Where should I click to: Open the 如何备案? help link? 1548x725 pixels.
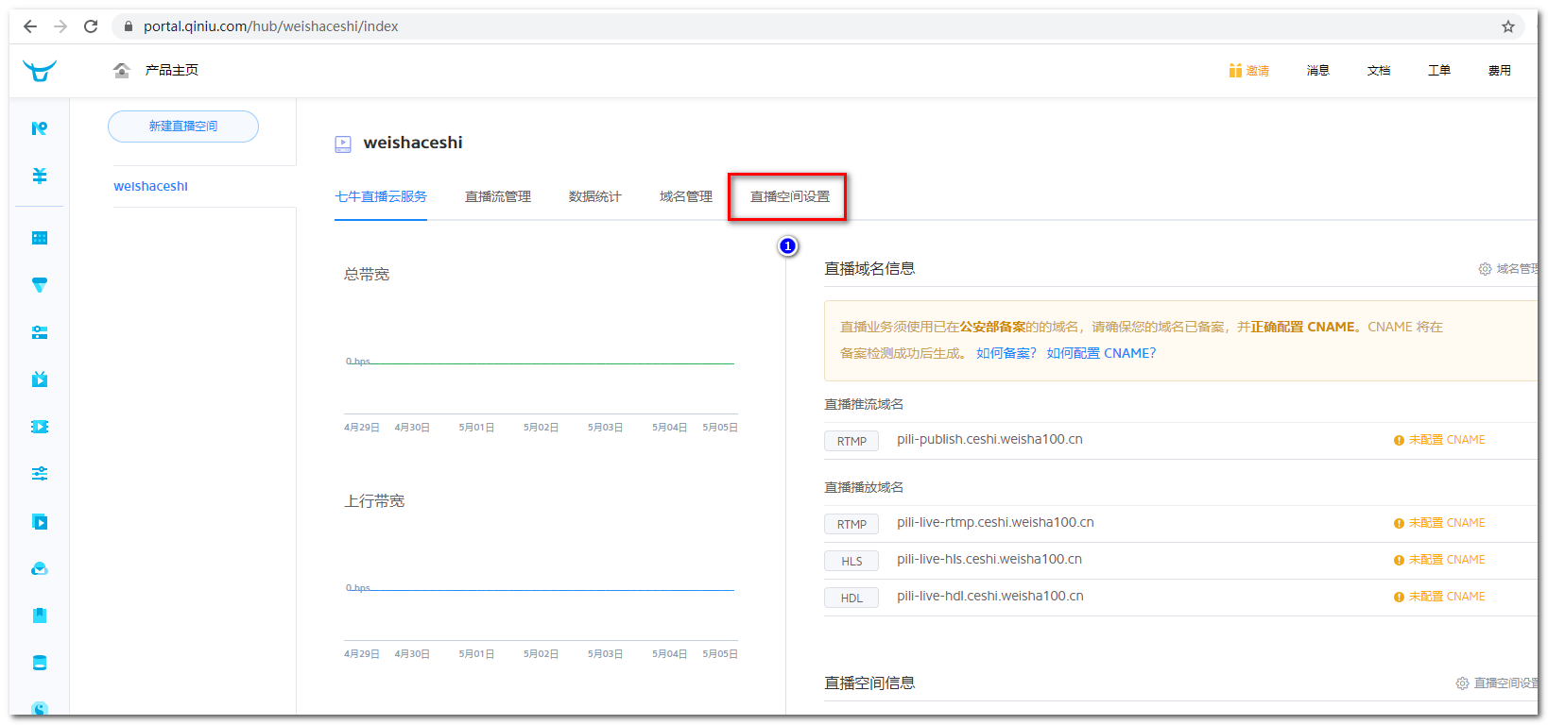click(x=1006, y=353)
